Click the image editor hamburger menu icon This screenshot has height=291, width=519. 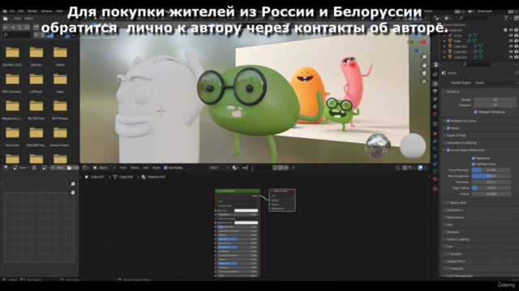[34, 167]
